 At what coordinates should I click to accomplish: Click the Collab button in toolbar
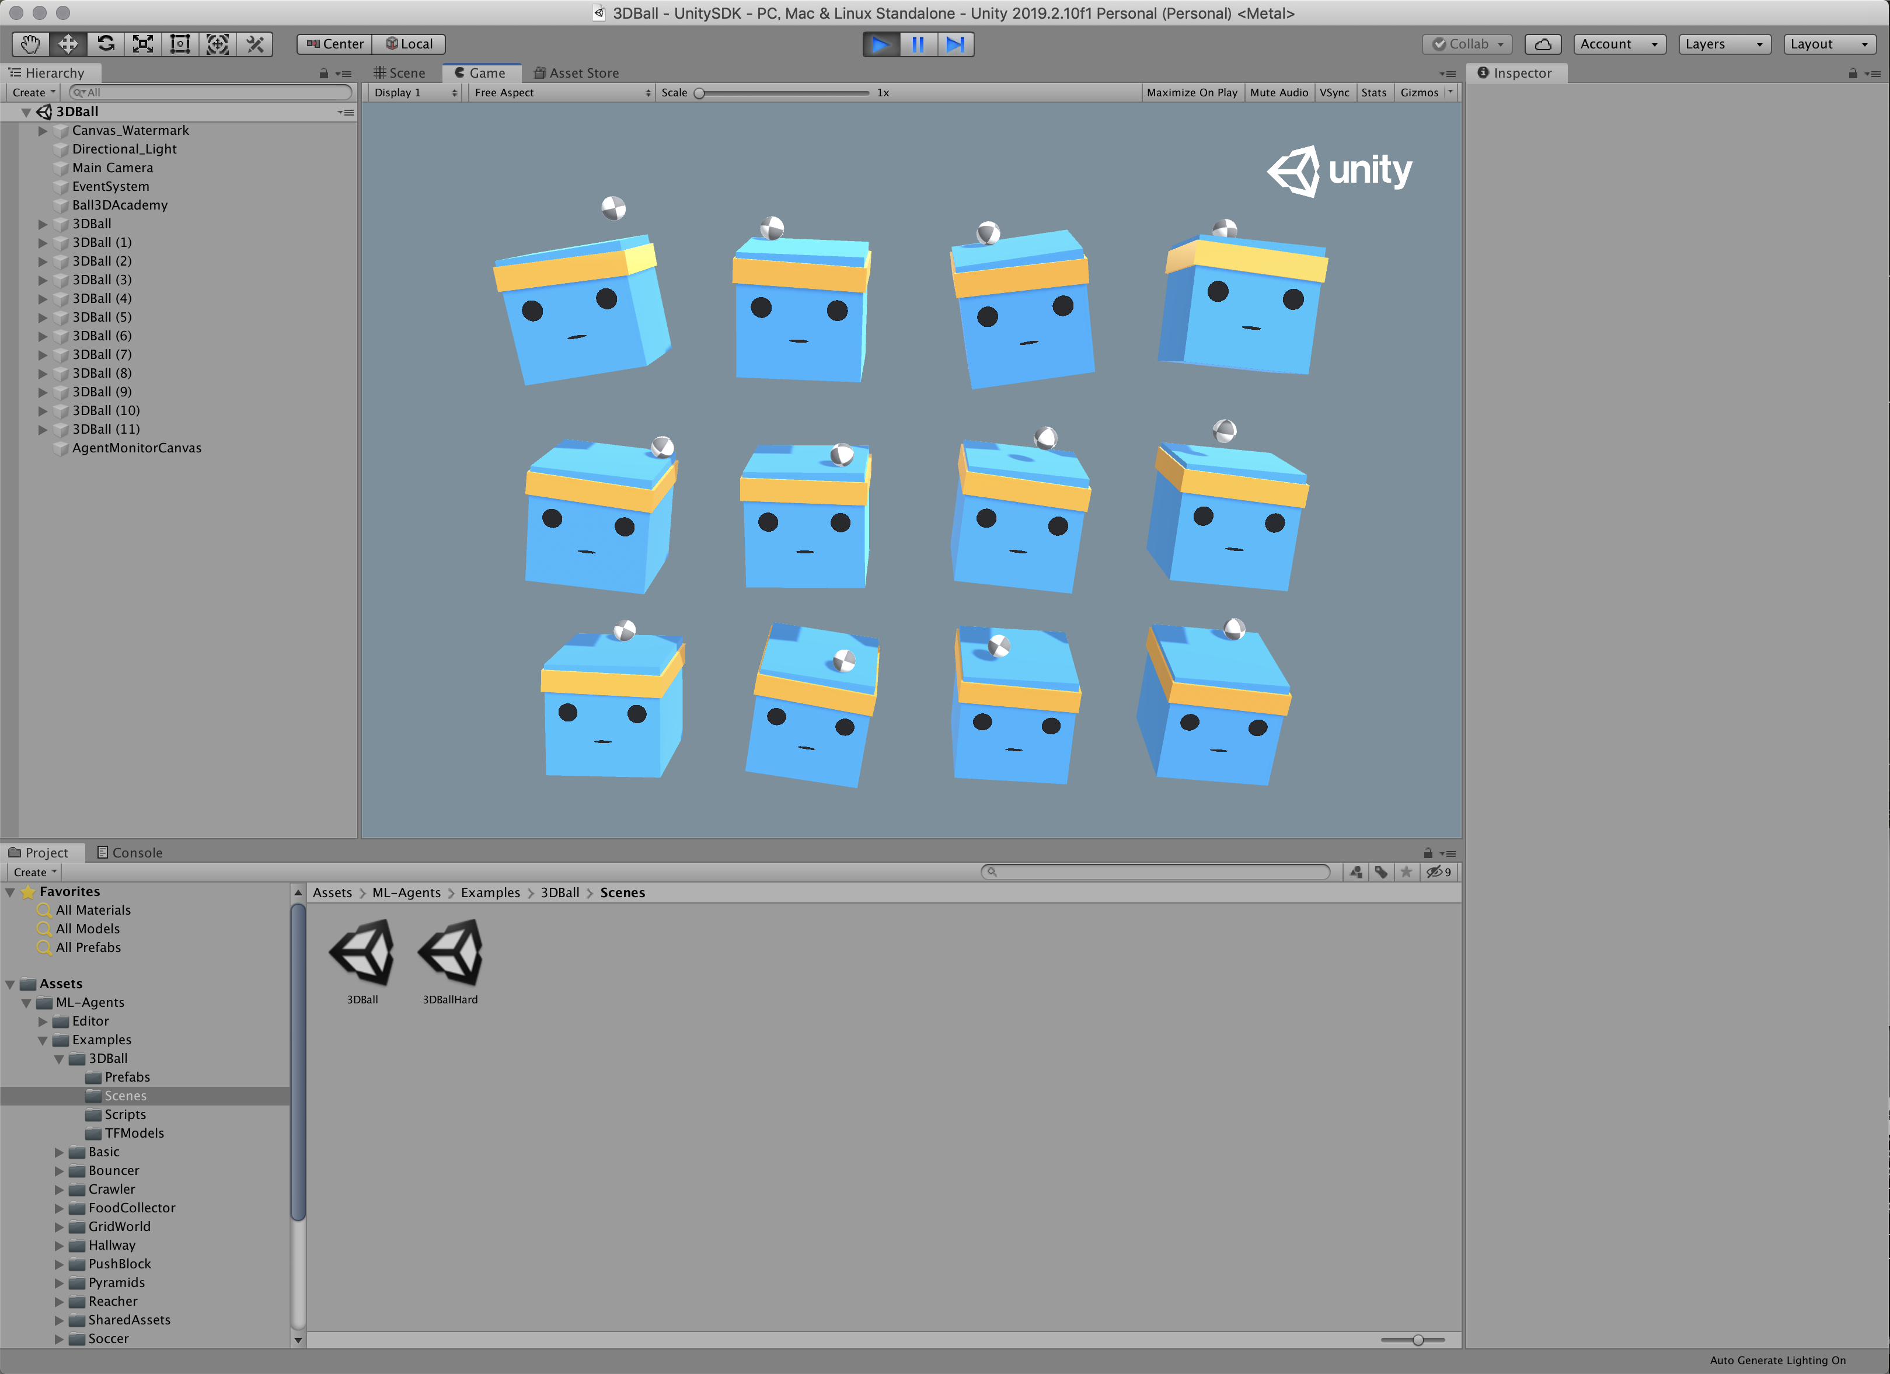point(1469,43)
